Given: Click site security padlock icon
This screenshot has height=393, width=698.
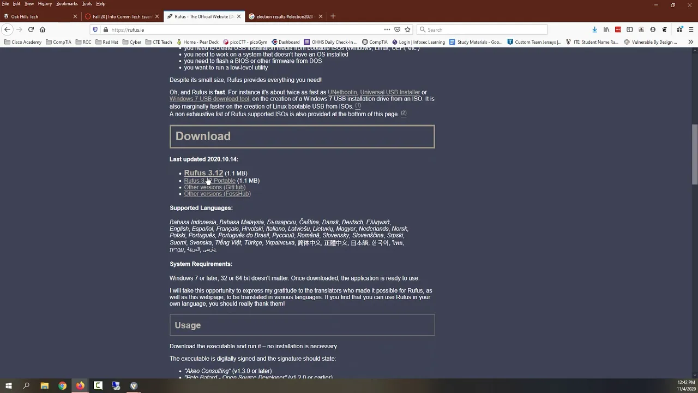Looking at the screenshot, I should pos(105,29).
